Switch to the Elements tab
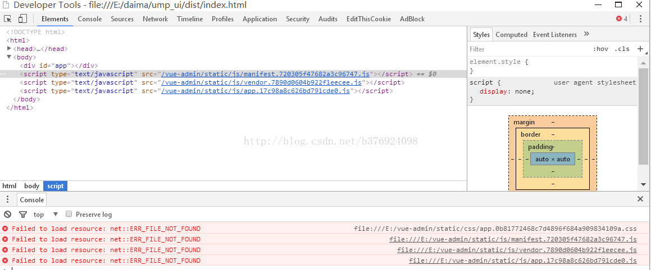Viewport: 651px width, 270px height. [55, 18]
